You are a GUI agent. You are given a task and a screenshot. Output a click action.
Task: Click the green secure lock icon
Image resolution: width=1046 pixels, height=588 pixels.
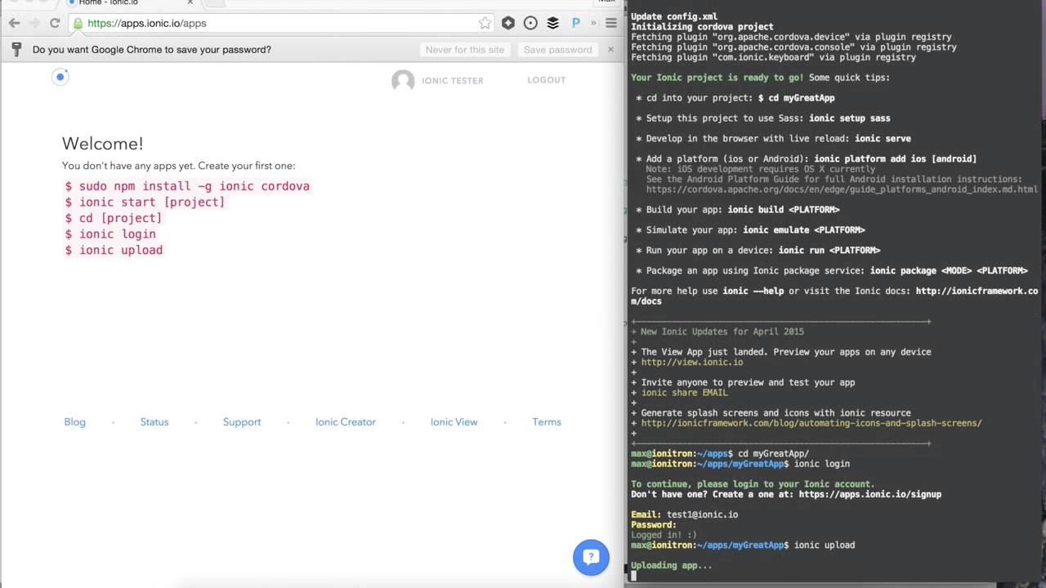[78, 23]
